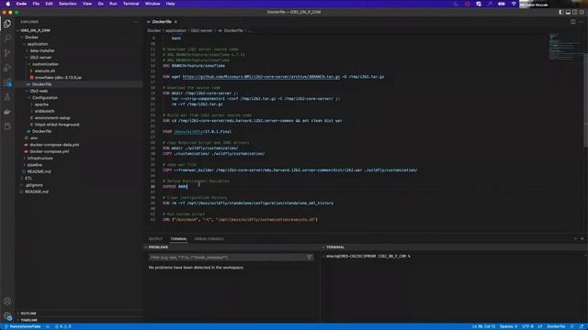This screenshot has width=588, height=330.
Task: Click errors and warnings count in status bar
Action: 62,326
